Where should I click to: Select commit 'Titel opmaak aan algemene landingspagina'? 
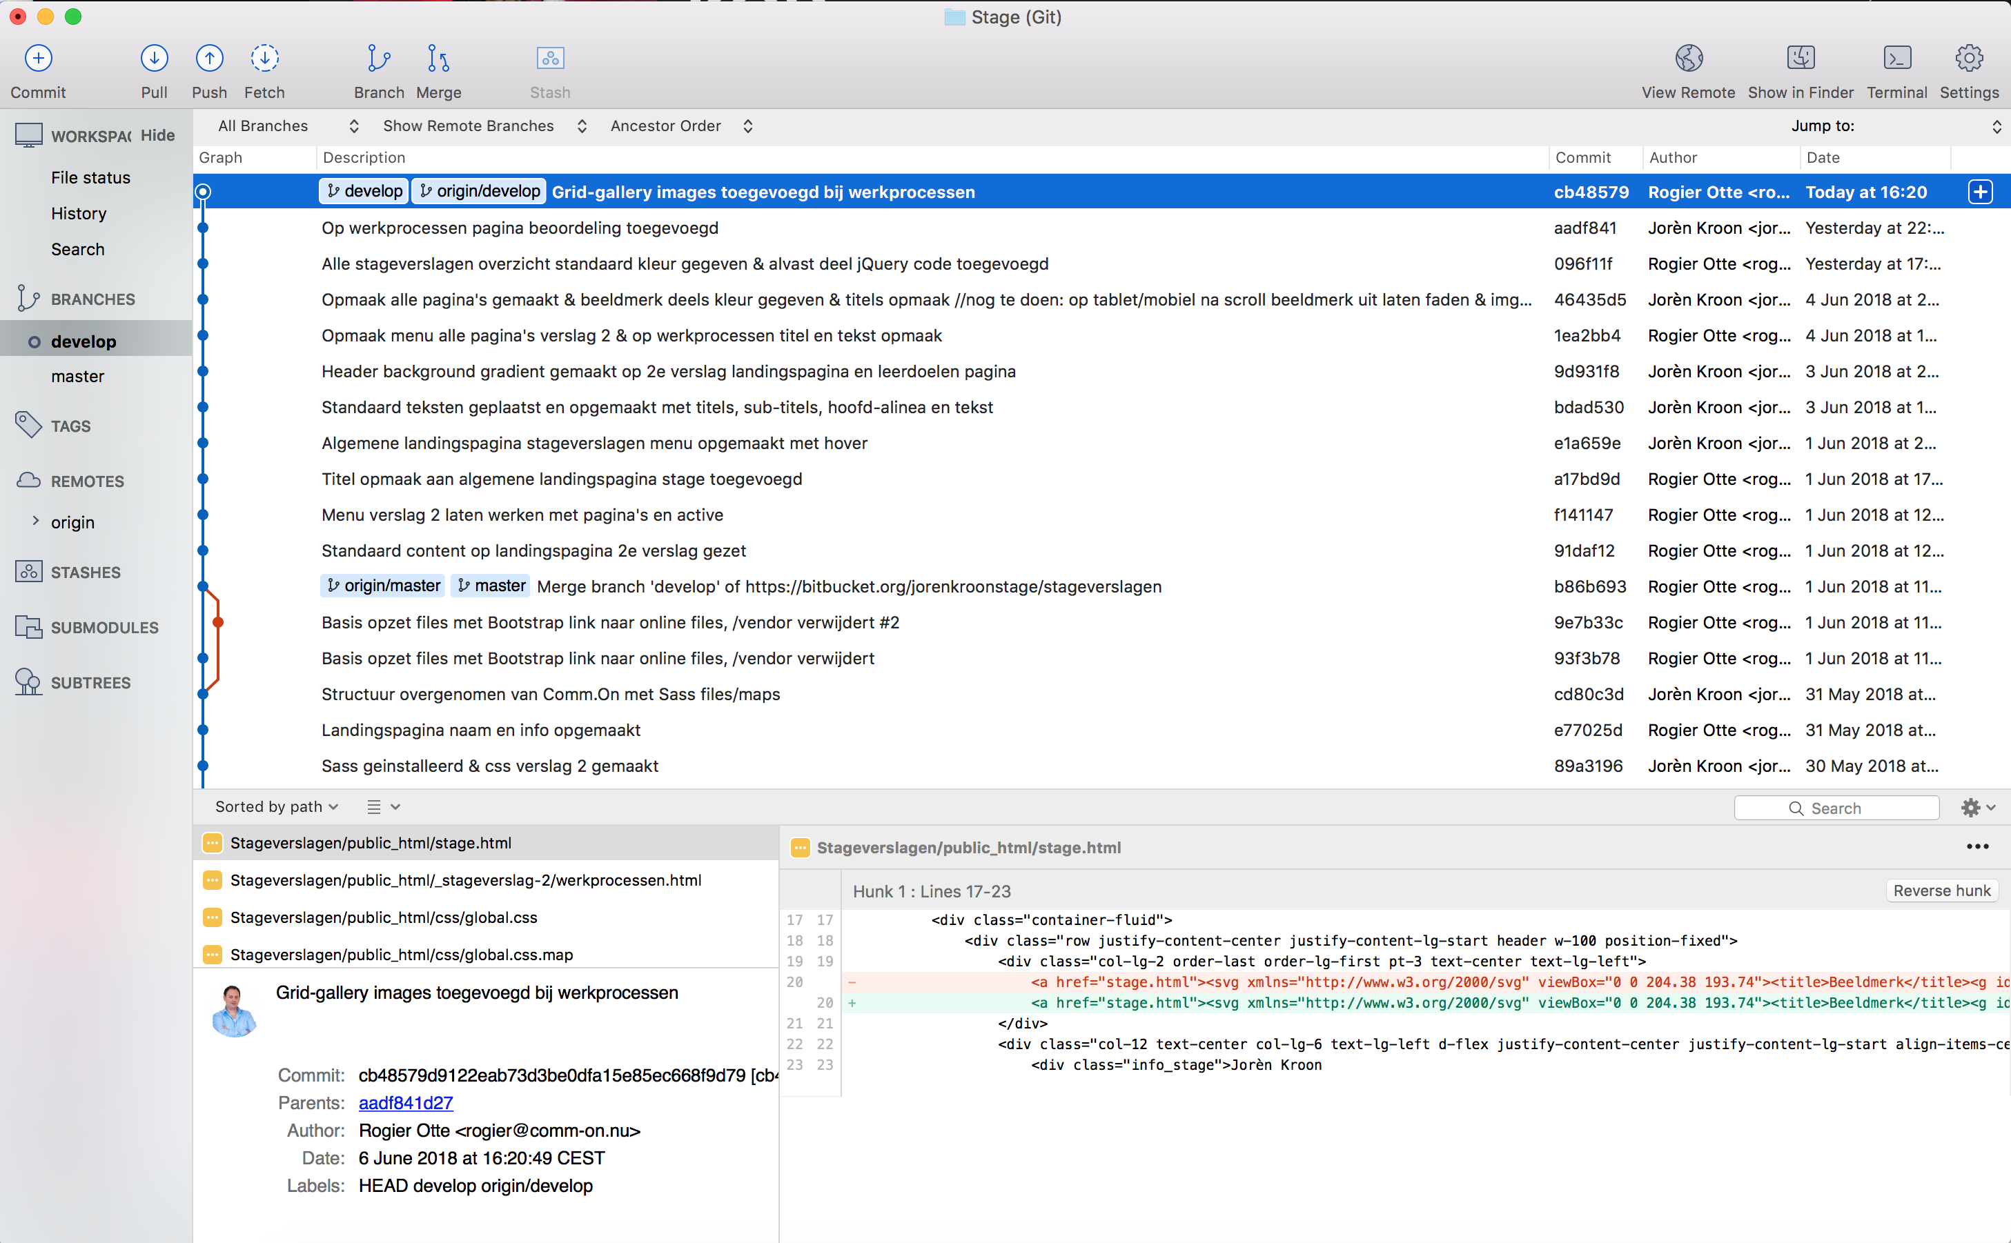[1102, 479]
